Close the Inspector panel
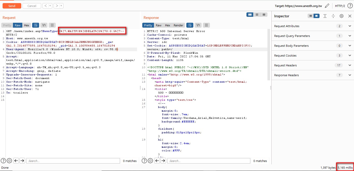354x171 pixels. [350, 16]
